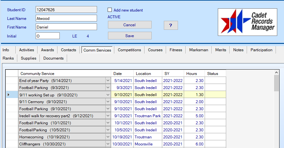Click the Cancel button

[x=129, y=25]
